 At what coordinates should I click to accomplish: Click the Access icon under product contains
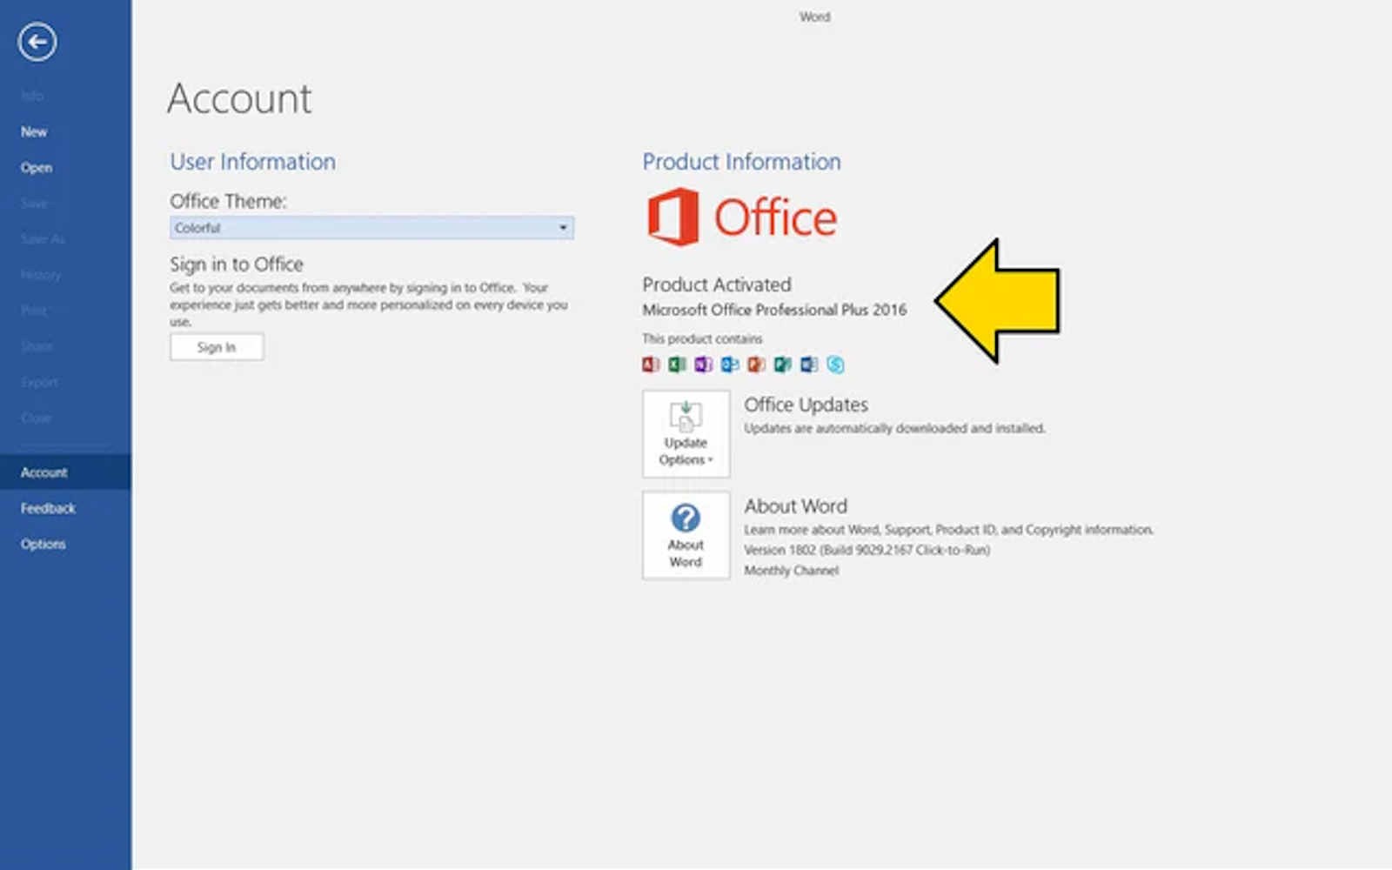pyautogui.click(x=651, y=365)
